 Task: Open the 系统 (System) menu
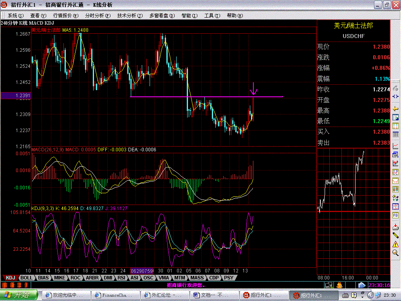click(15, 16)
